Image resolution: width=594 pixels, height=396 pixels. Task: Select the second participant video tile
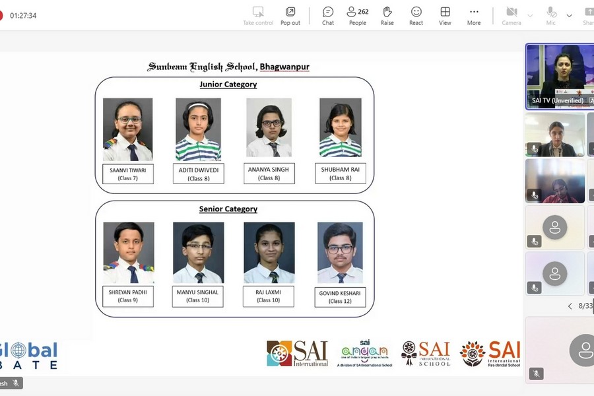554,135
